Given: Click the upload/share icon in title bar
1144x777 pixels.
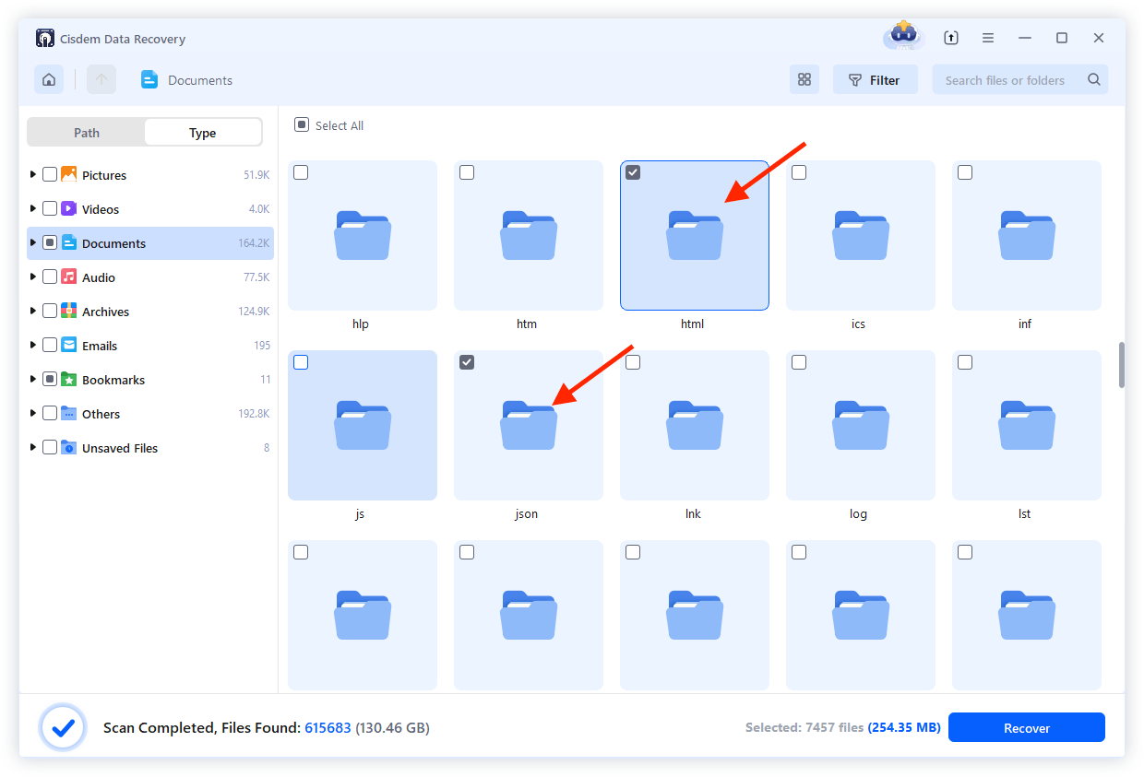Looking at the screenshot, I should [951, 38].
